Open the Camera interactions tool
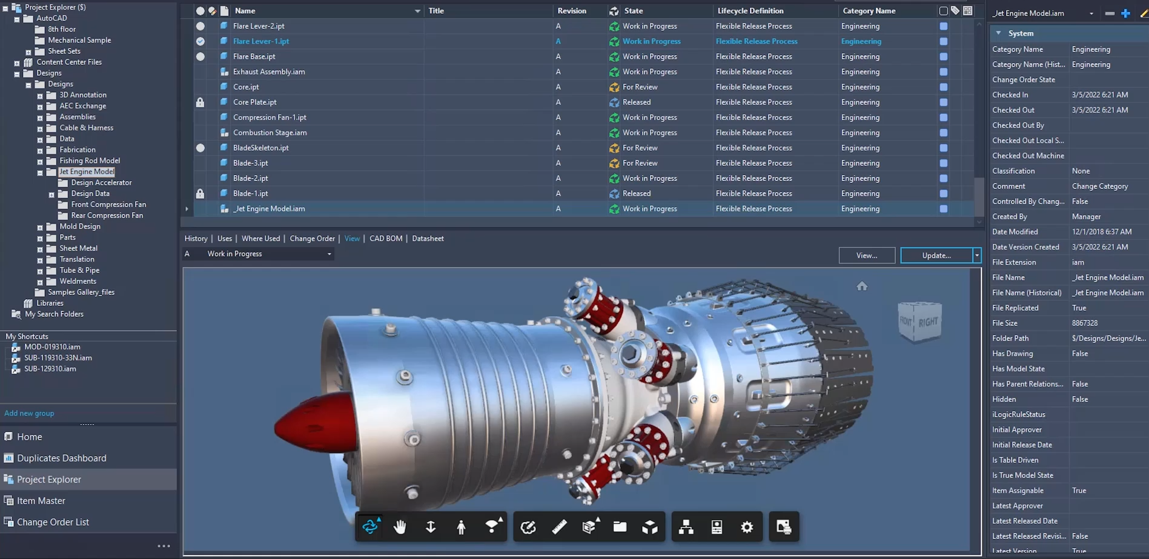1149x559 pixels. click(x=493, y=526)
